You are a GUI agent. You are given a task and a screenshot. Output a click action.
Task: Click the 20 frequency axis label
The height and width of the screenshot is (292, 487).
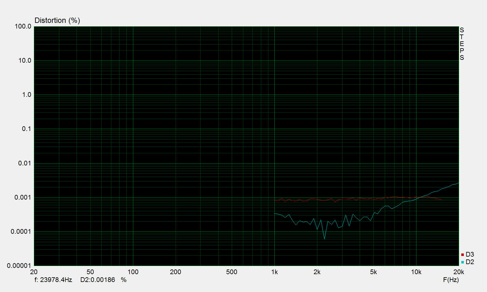pos(34,272)
